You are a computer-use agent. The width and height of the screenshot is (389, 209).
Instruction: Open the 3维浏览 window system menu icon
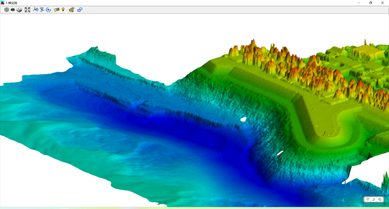coord(3,3)
